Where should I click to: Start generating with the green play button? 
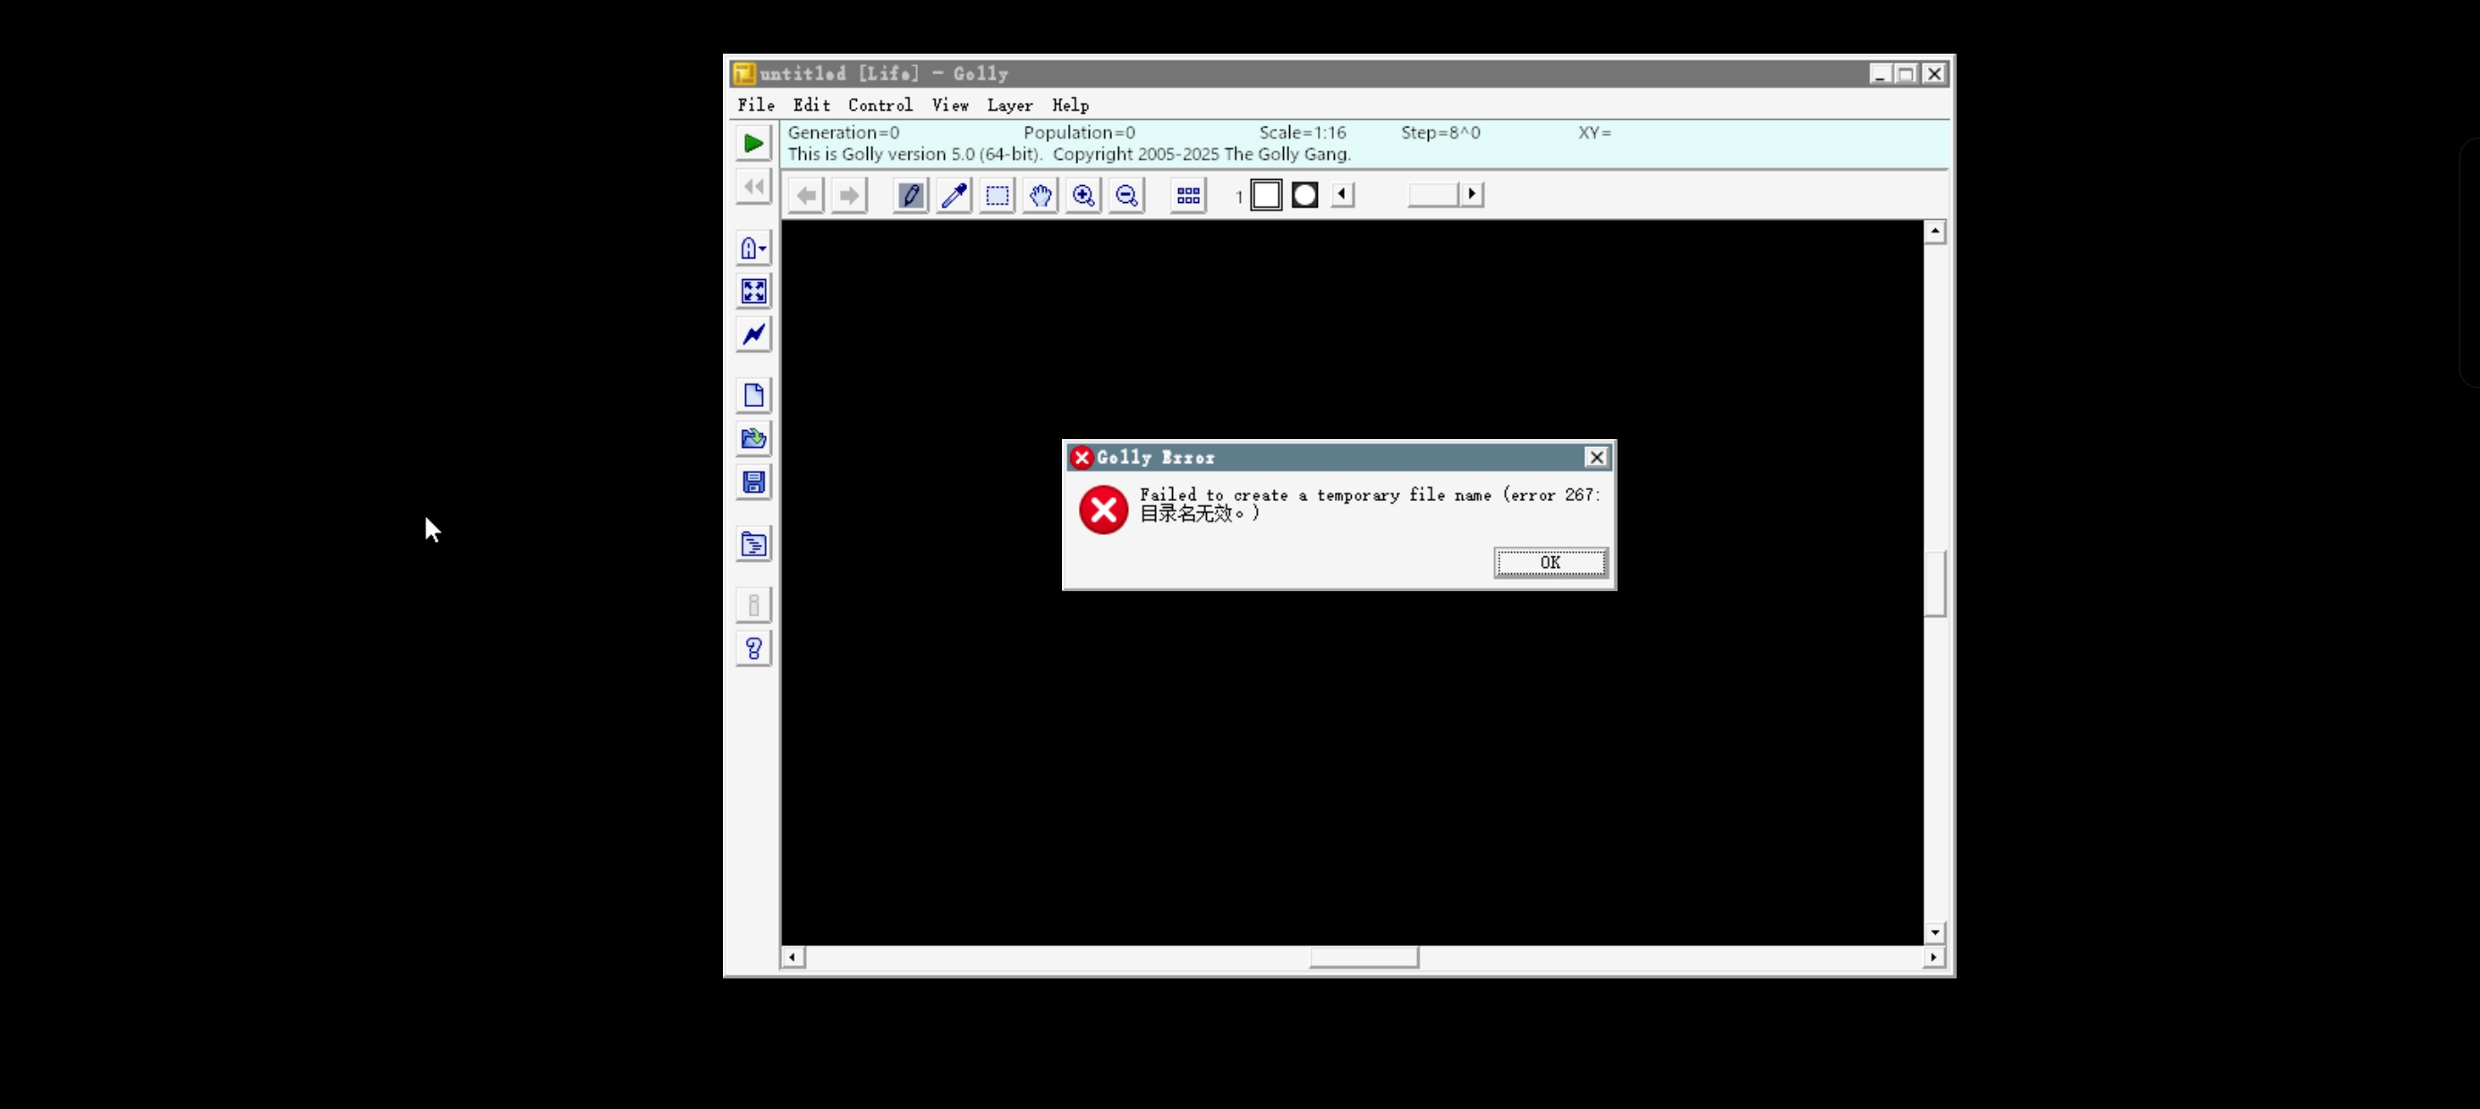(754, 143)
